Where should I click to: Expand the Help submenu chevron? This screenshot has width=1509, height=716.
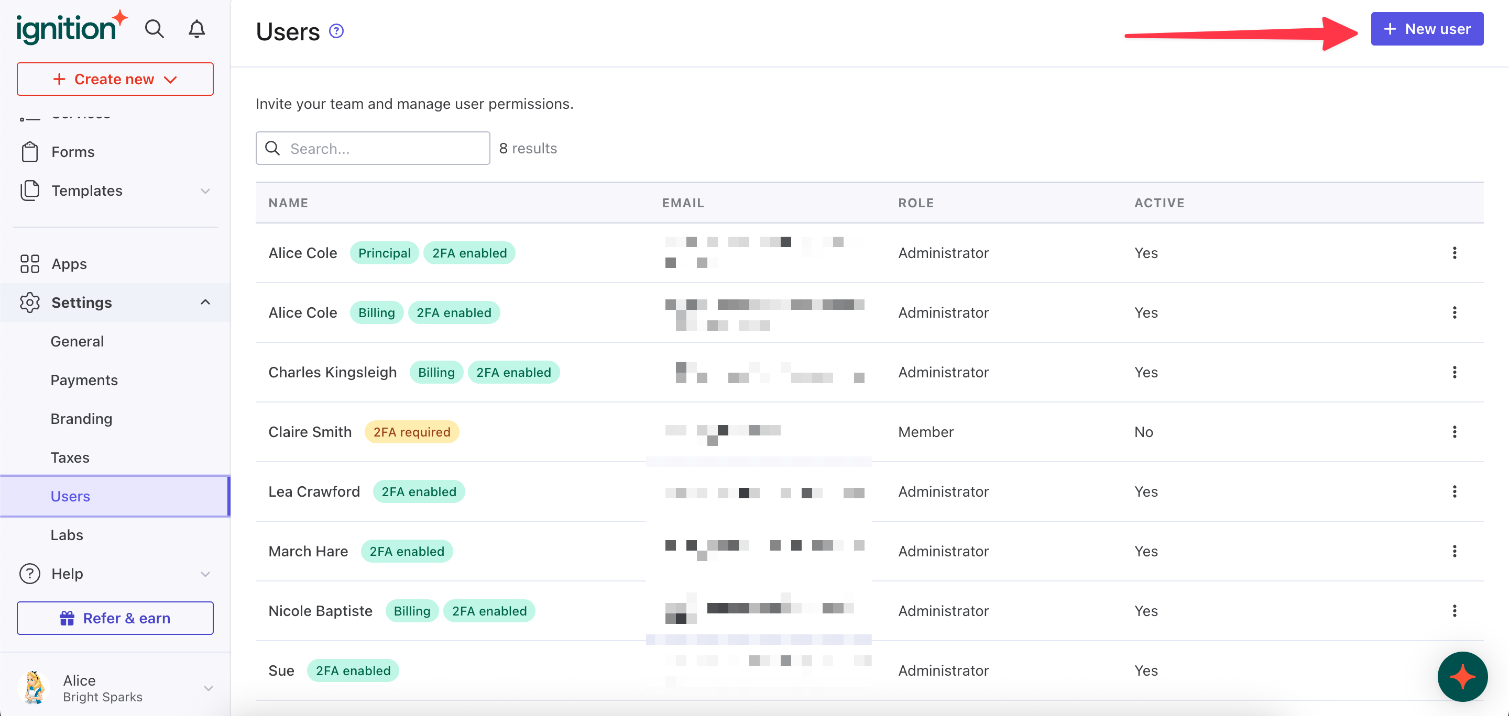[205, 574]
